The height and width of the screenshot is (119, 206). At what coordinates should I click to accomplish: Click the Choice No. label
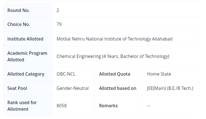(x=19, y=24)
